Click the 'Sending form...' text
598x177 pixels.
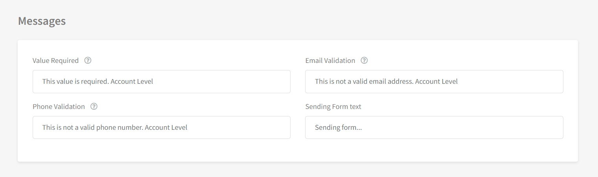[x=338, y=127]
